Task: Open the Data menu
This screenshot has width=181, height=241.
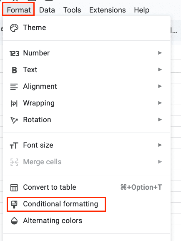Action: [47, 10]
